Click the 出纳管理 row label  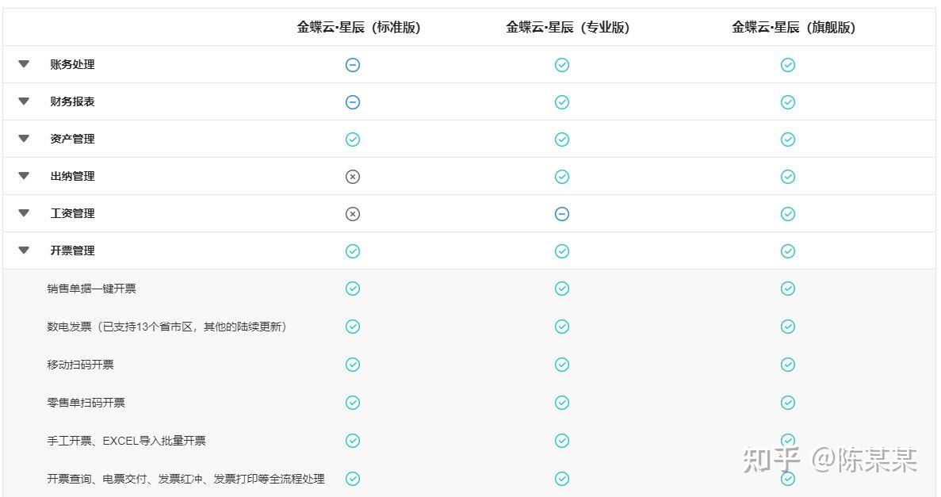(72, 177)
